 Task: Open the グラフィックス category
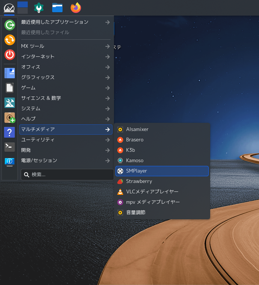tap(65, 78)
